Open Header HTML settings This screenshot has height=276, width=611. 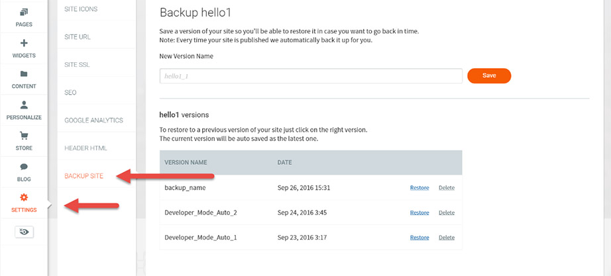(x=85, y=148)
